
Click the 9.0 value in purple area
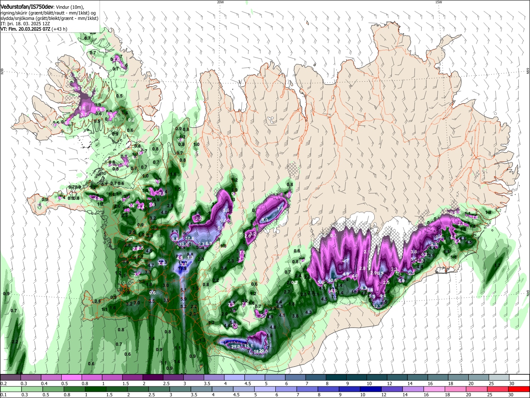pyautogui.click(x=265, y=220)
